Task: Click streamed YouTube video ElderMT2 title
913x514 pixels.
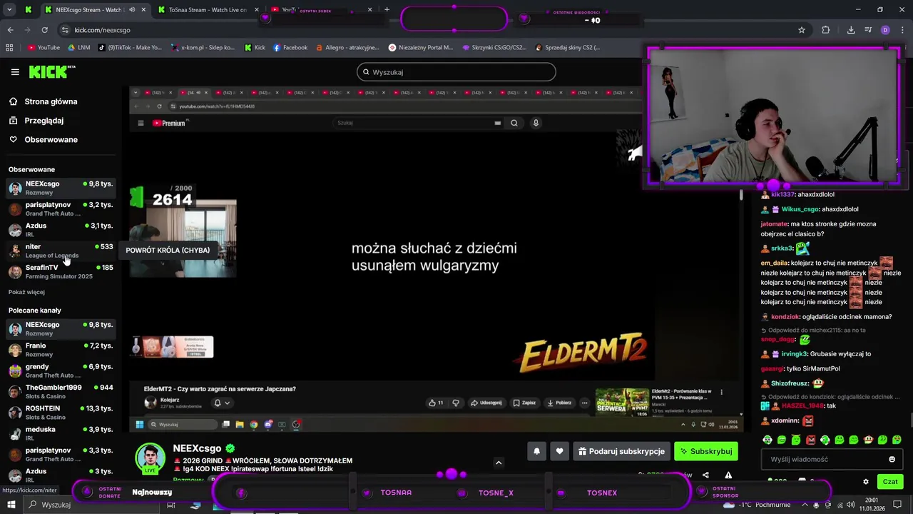Action: click(x=220, y=389)
